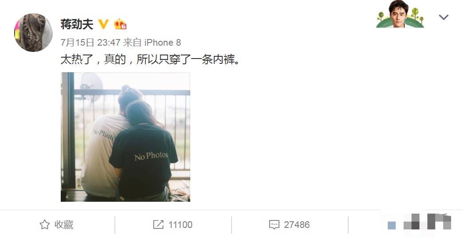Click the white shirt's No Photos text
Screen dimensions: 463x239
(x=104, y=134)
